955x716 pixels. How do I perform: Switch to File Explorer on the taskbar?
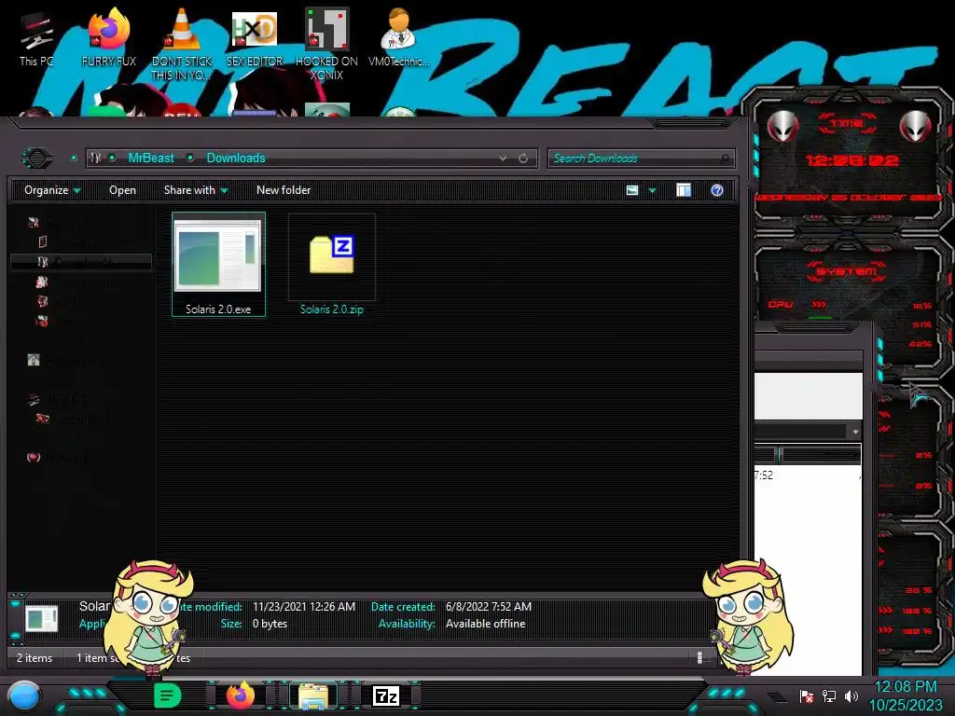click(313, 695)
